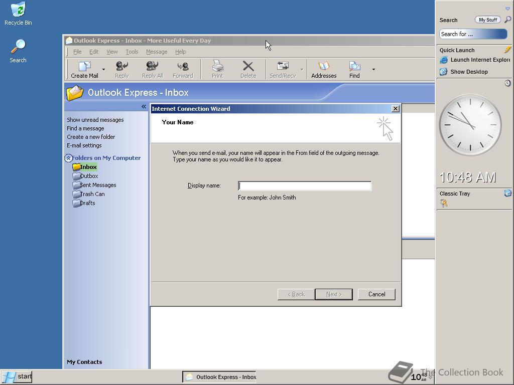Click the start button on the taskbar
This screenshot has width=514, height=385.
click(x=17, y=377)
